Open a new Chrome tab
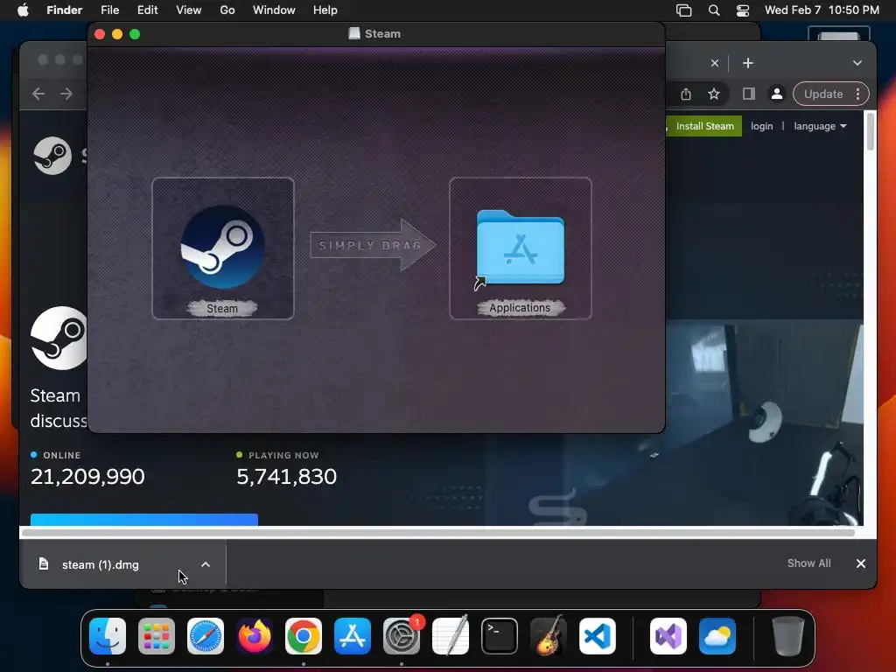This screenshot has height=672, width=896. [x=748, y=63]
